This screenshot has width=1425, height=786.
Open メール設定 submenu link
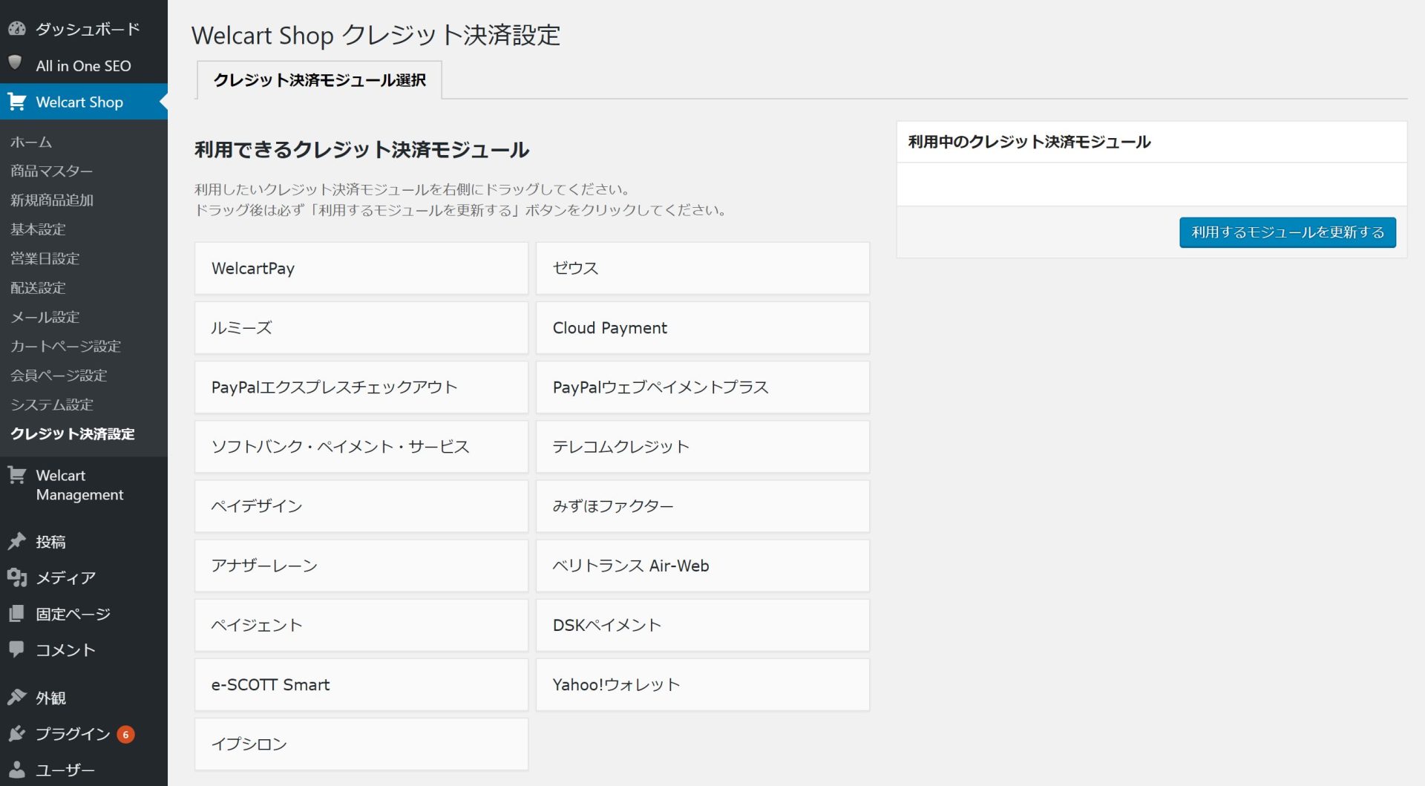coord(45,317)
